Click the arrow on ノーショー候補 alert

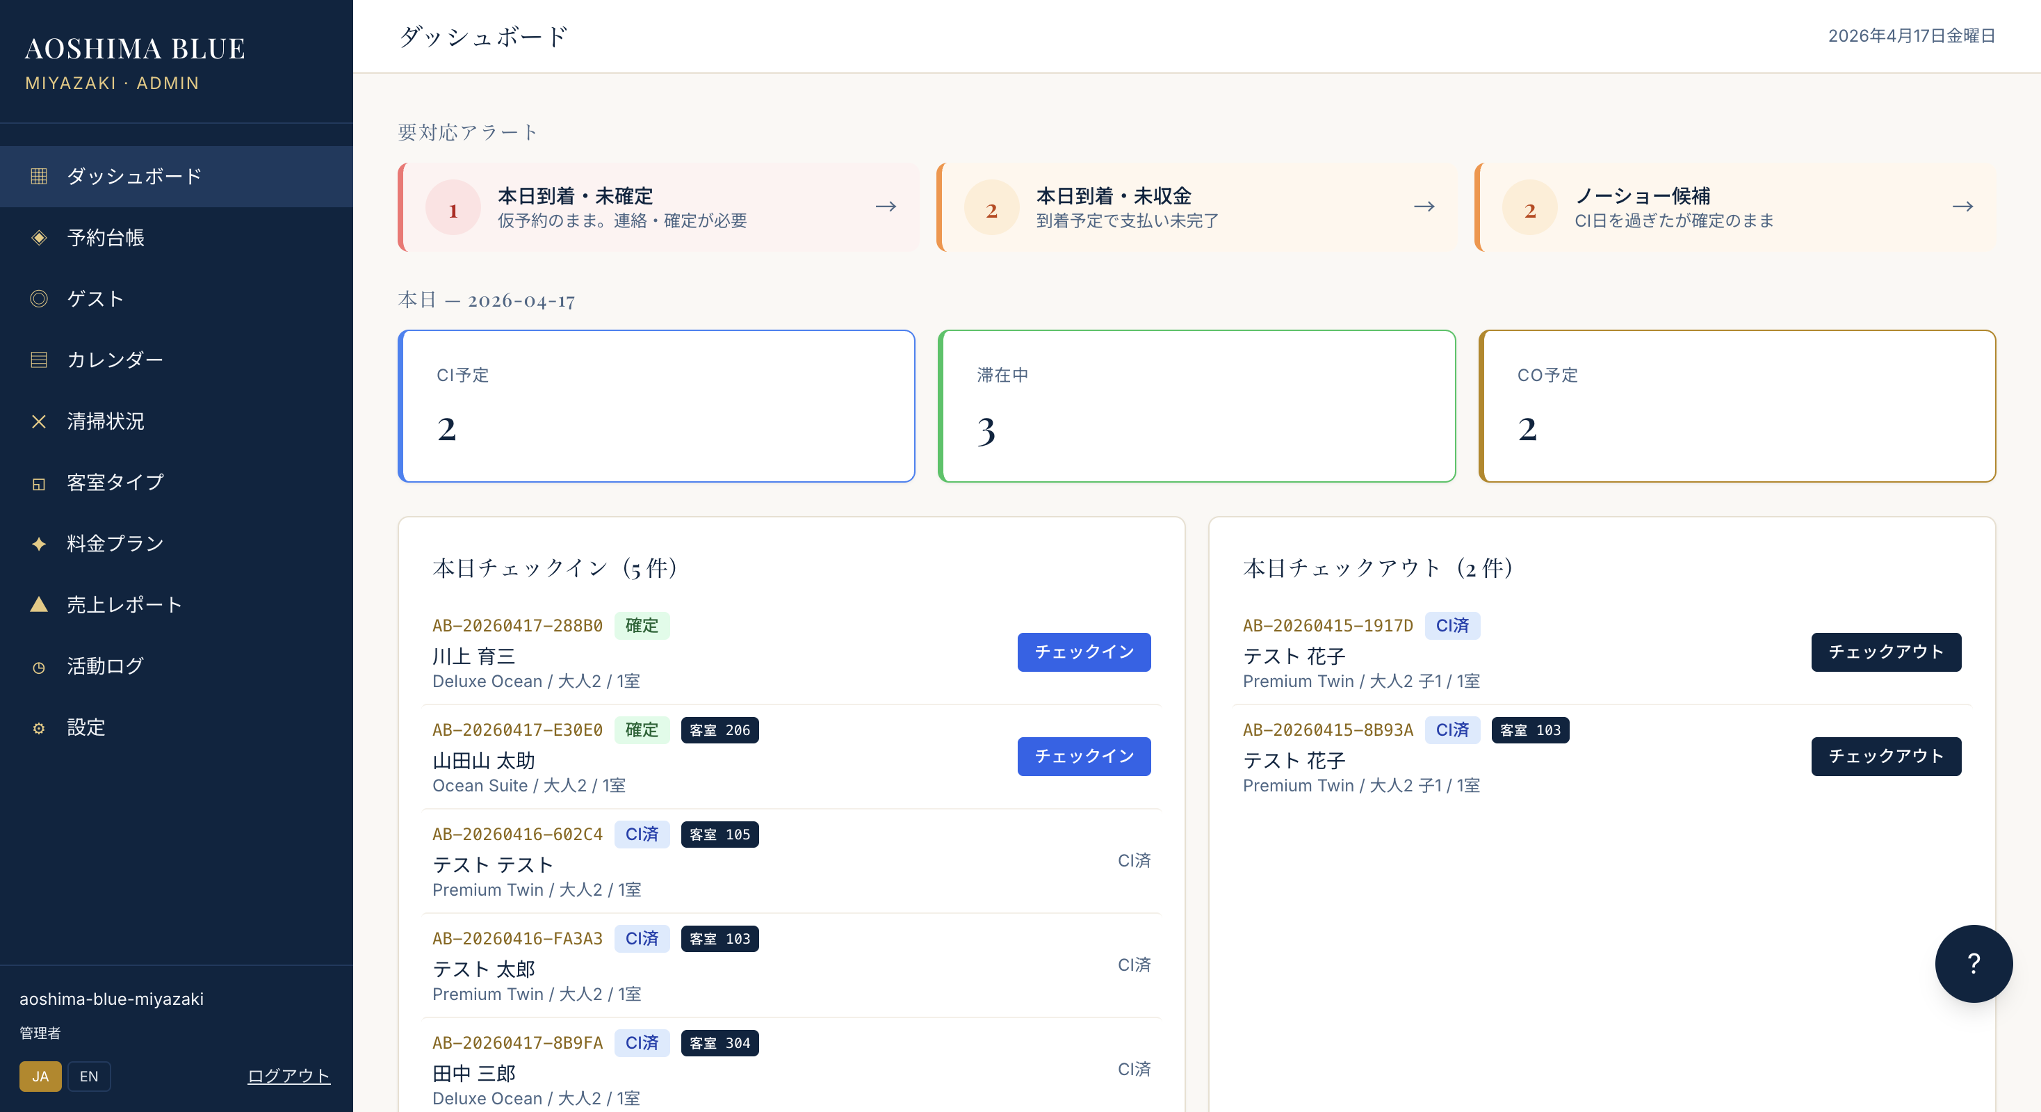point(1962,207)
